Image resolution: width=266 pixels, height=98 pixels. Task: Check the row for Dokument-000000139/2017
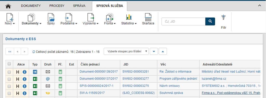click(9, 72)
